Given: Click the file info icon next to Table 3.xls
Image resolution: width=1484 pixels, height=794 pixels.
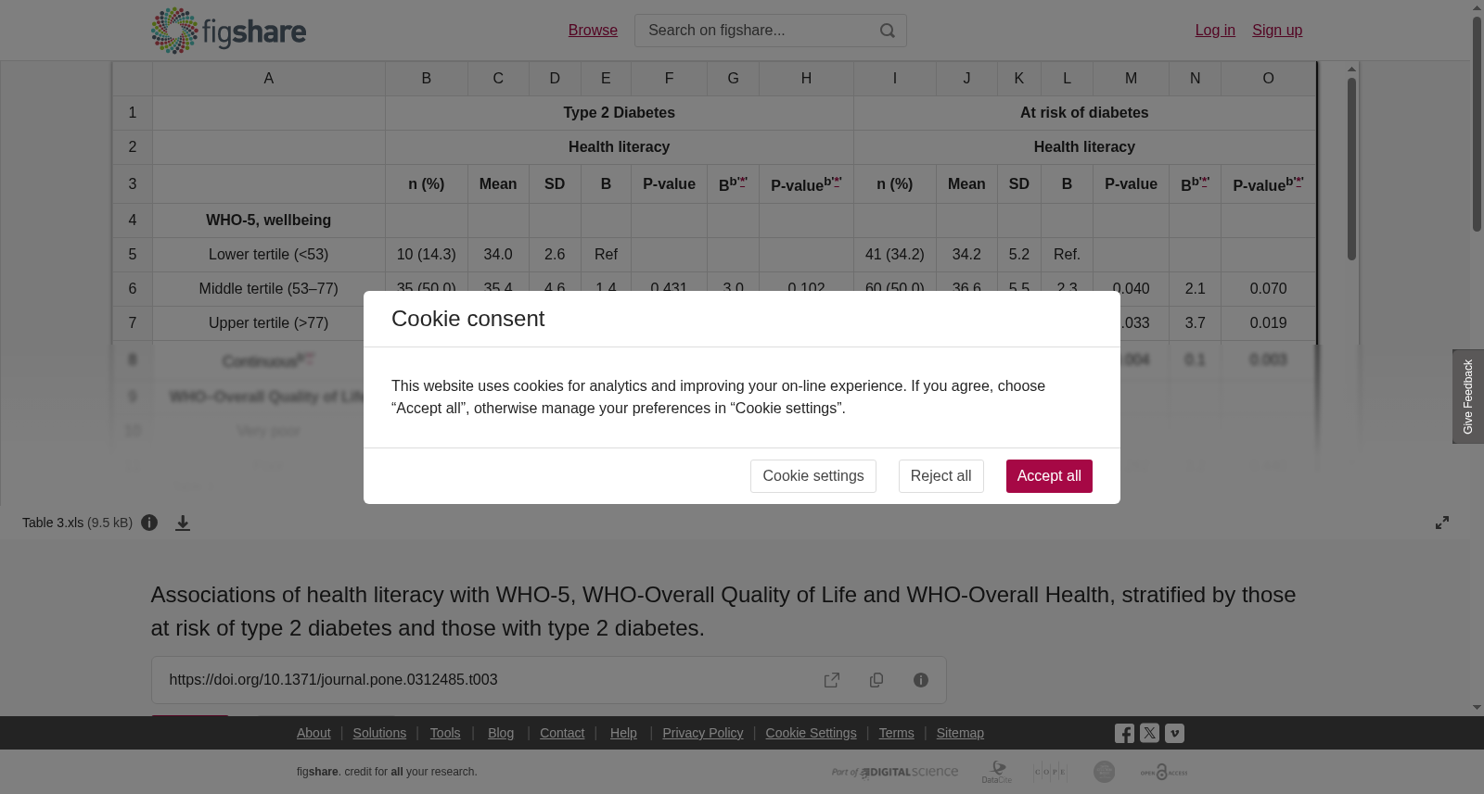Looking at the screenshot, I should (149, 523).
